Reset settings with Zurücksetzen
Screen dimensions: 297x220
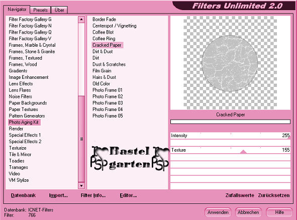pos(274,195)
